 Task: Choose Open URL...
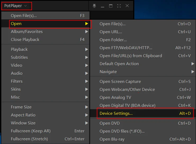pos(143,32)
